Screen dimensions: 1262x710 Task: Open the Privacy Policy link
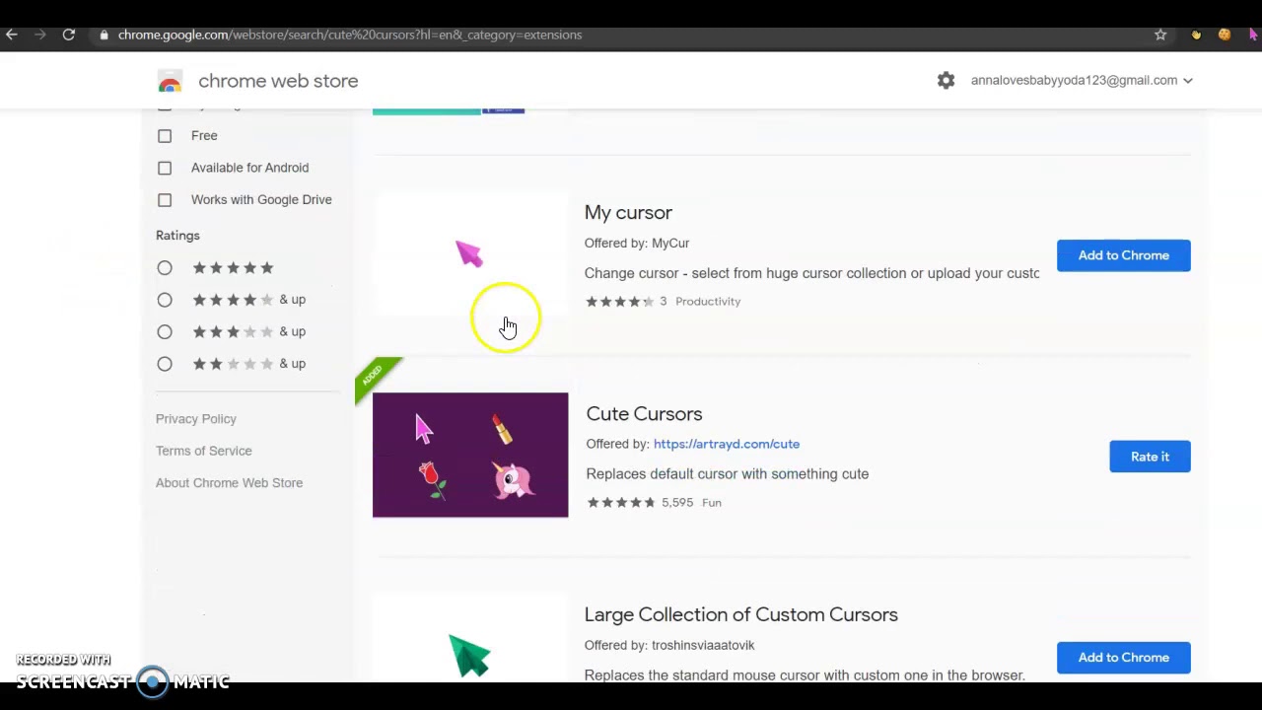point(196,419)
